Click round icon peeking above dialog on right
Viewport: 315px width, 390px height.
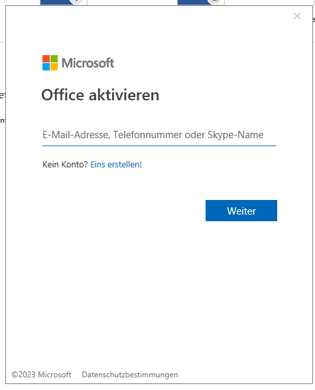[x=214, y=2]
